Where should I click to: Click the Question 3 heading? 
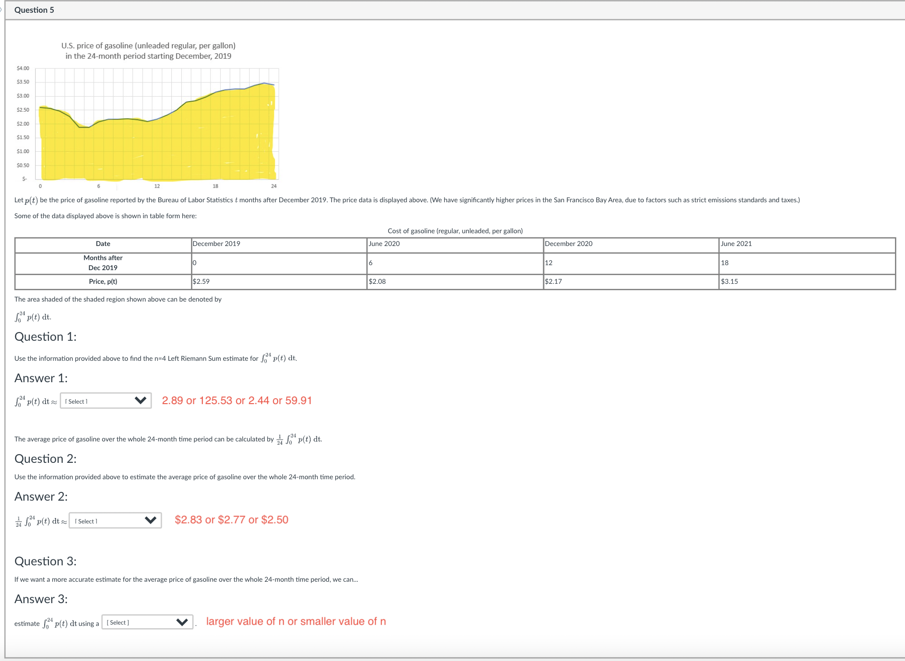tap(45, 561)
